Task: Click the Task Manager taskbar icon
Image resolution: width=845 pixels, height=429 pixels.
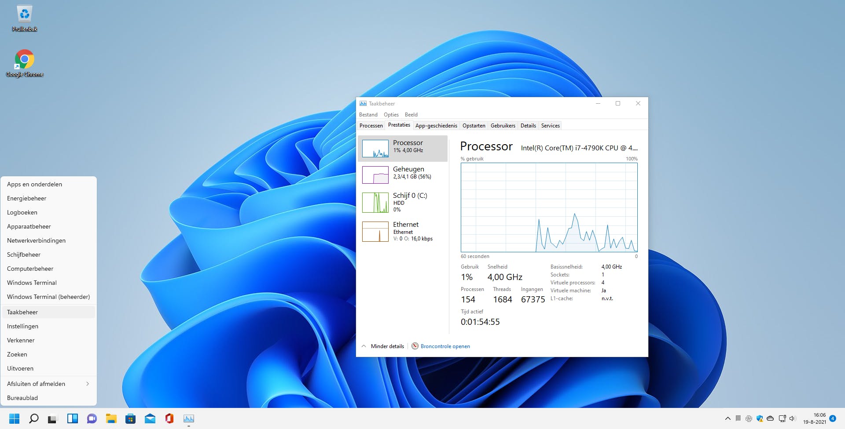Action: pyautogui.click(x=189, y=418)
